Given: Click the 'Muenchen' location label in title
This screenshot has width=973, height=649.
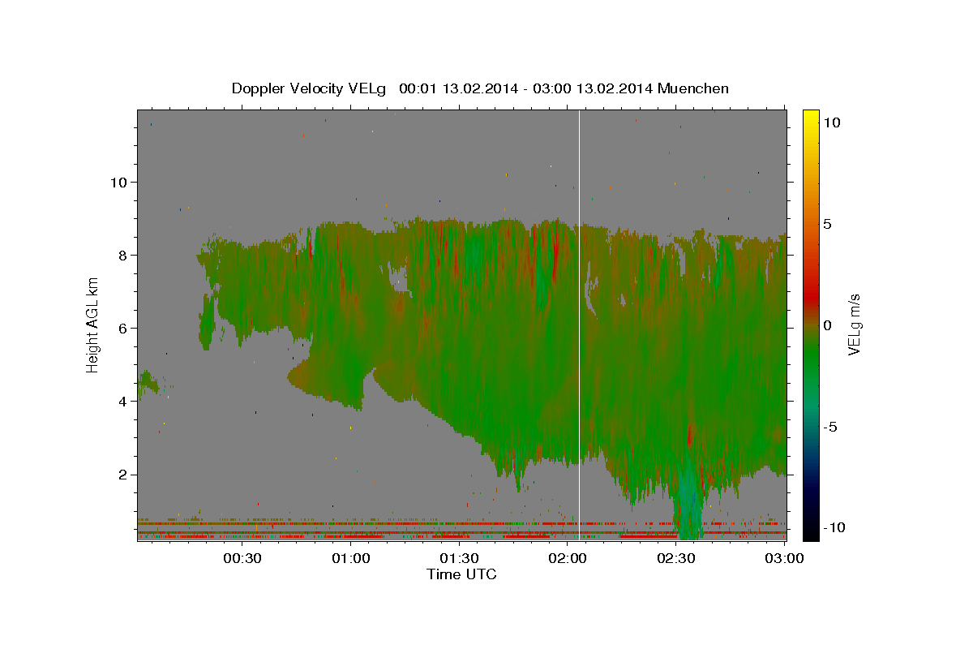Looking at the screenshot, I should (693, 88).
